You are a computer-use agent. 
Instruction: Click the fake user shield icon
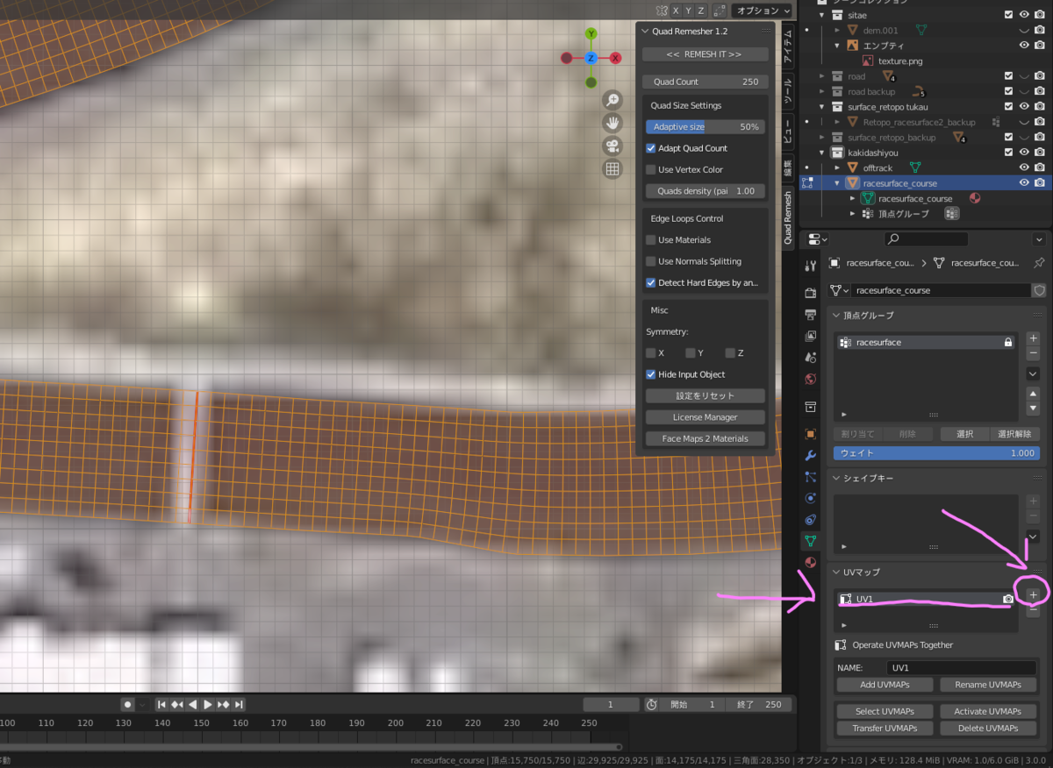[1039, 290]
